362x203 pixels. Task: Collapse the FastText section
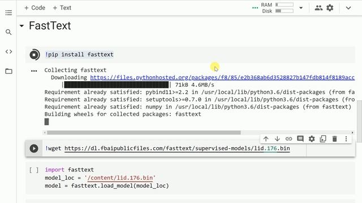[21, 26]
